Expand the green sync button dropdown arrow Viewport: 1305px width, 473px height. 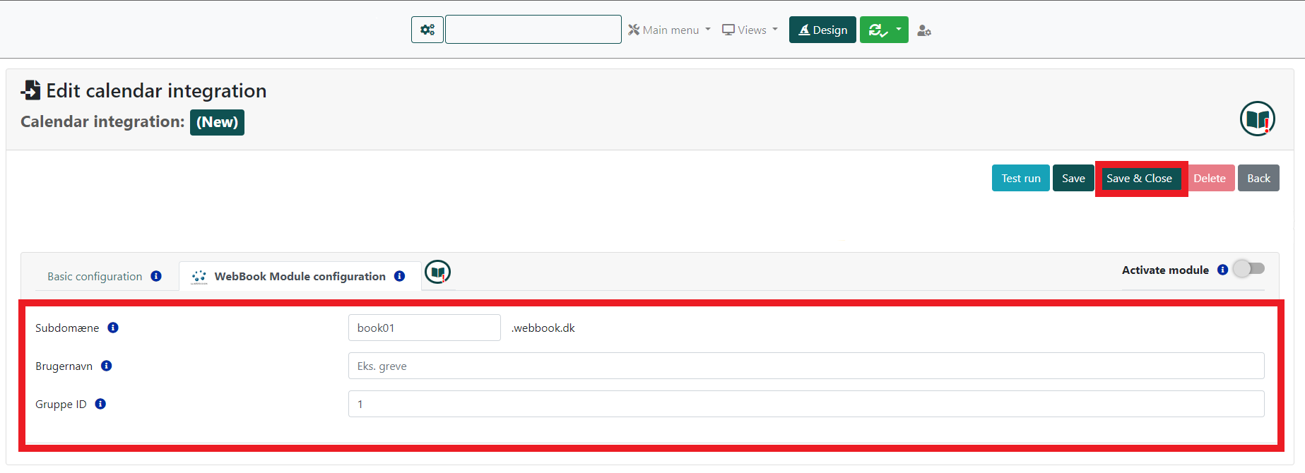pos(899,30)
